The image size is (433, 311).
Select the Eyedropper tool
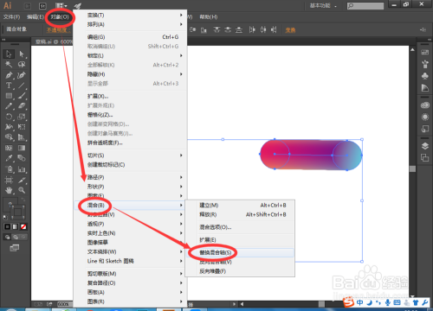pos(9,158)
